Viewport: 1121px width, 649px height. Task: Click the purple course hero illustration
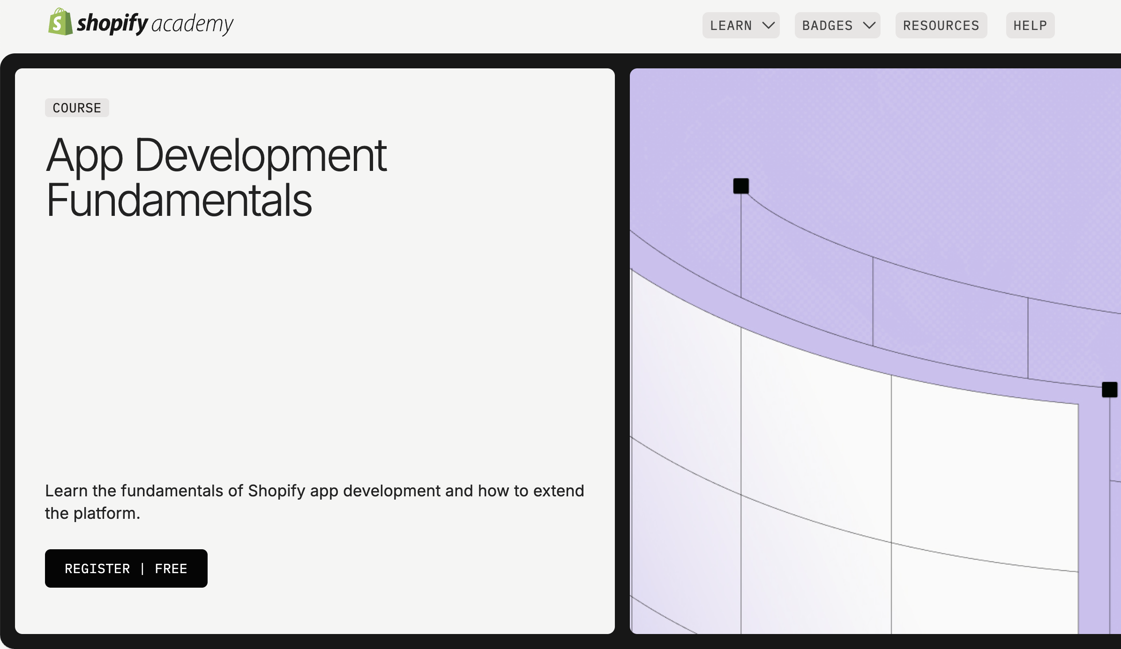tap(875, 351)
